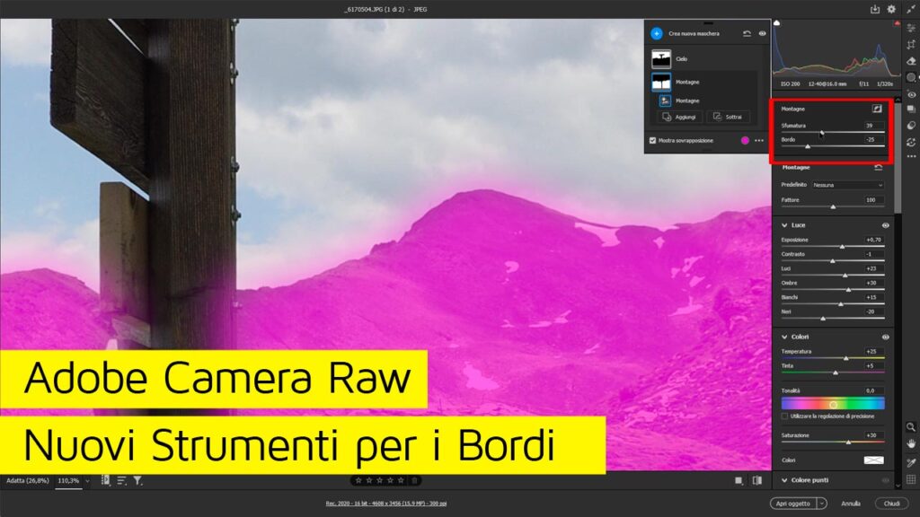This screenshot has width=920, height=517.
Task: Select the Montagne sub-component under the mask
Action: pos(665,101)
